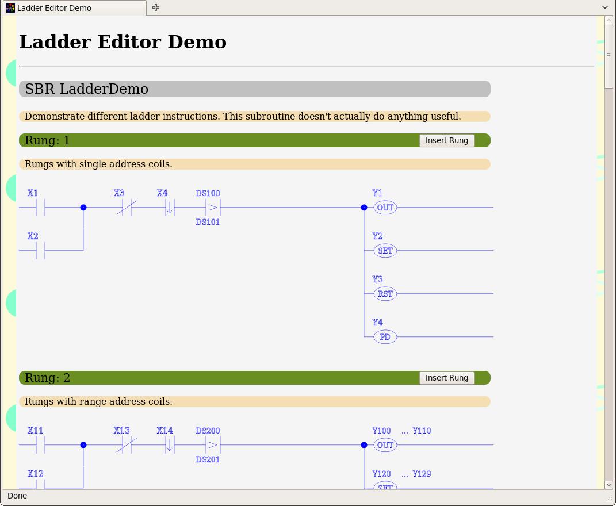Open a new tab with plus button
616x506 pixels.
click(156, 7)
